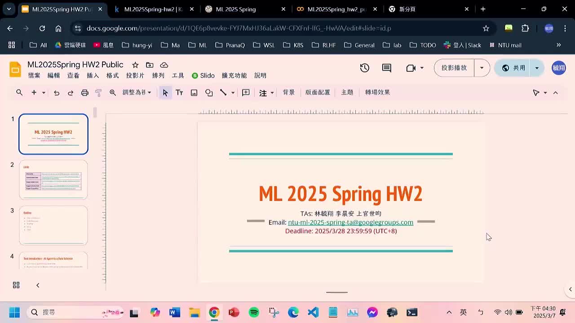The width and height of the screenshot is (575, 323).
Task: Insert a text box
Action: click(x=179, y=92)
